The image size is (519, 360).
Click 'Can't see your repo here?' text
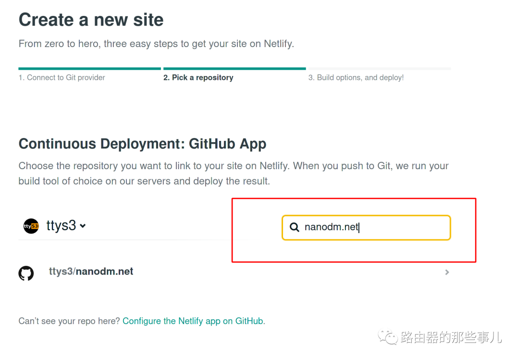coord(69,321)
